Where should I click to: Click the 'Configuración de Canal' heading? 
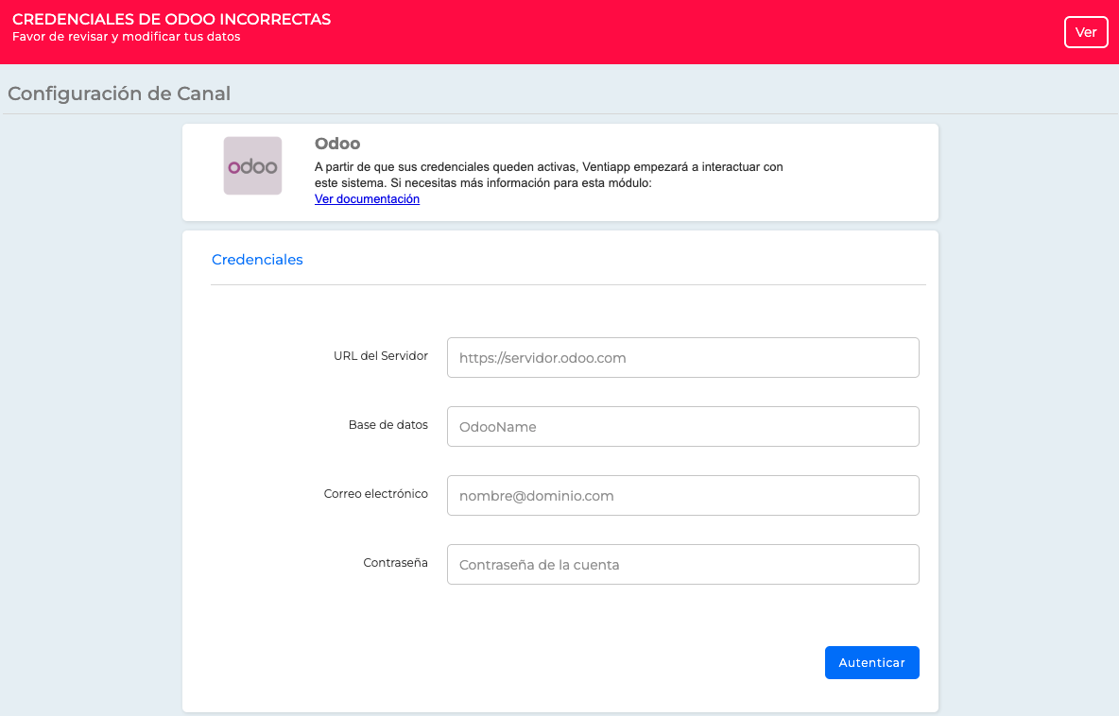coord(119,94)
